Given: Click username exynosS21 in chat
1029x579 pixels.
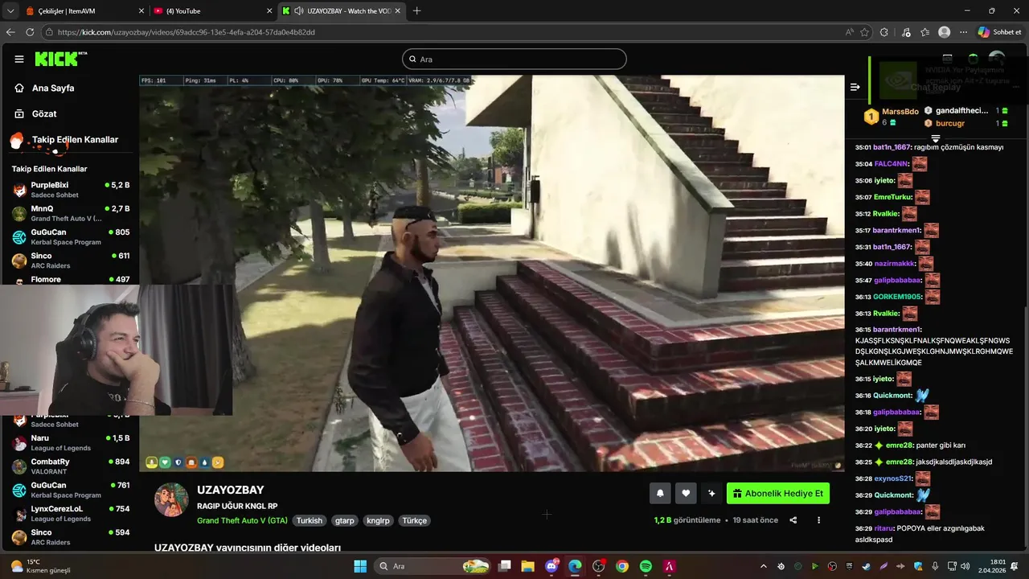Looking at the screenshot, I should pos(893,478).
